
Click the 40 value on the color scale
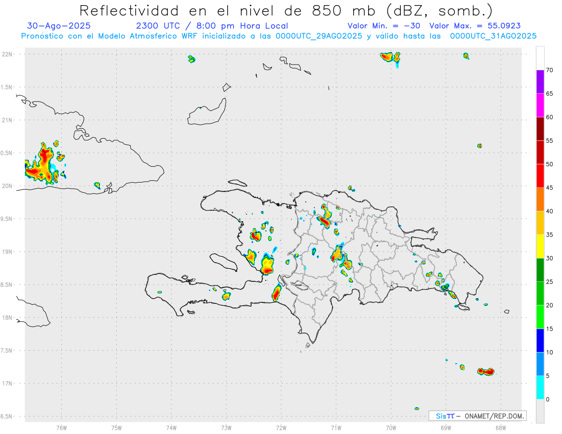pyautogui.click(x=549, y=211)
